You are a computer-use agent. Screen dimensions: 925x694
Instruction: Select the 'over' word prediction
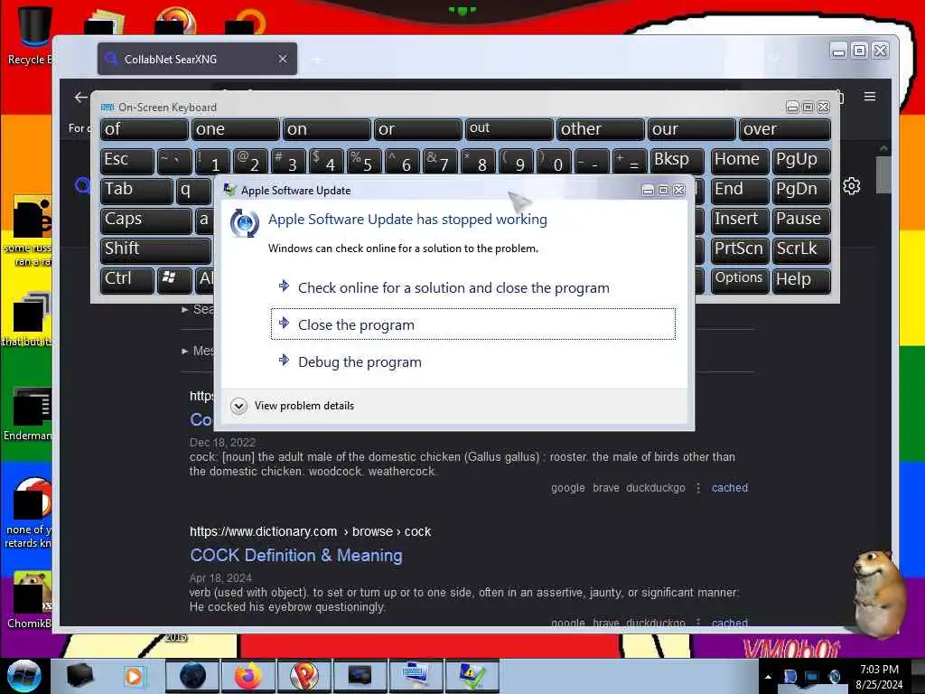[785, 129]
